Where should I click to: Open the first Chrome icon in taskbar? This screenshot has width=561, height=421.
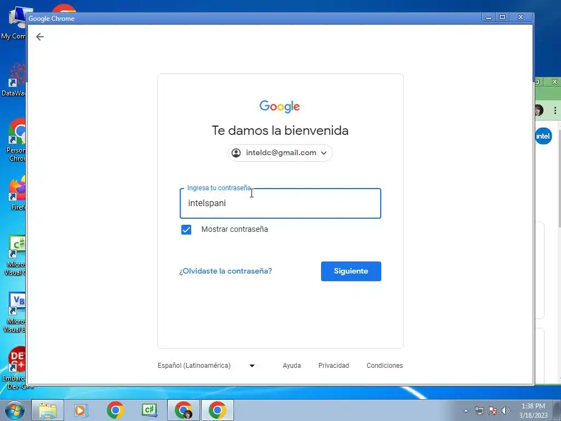coord(115,410)
